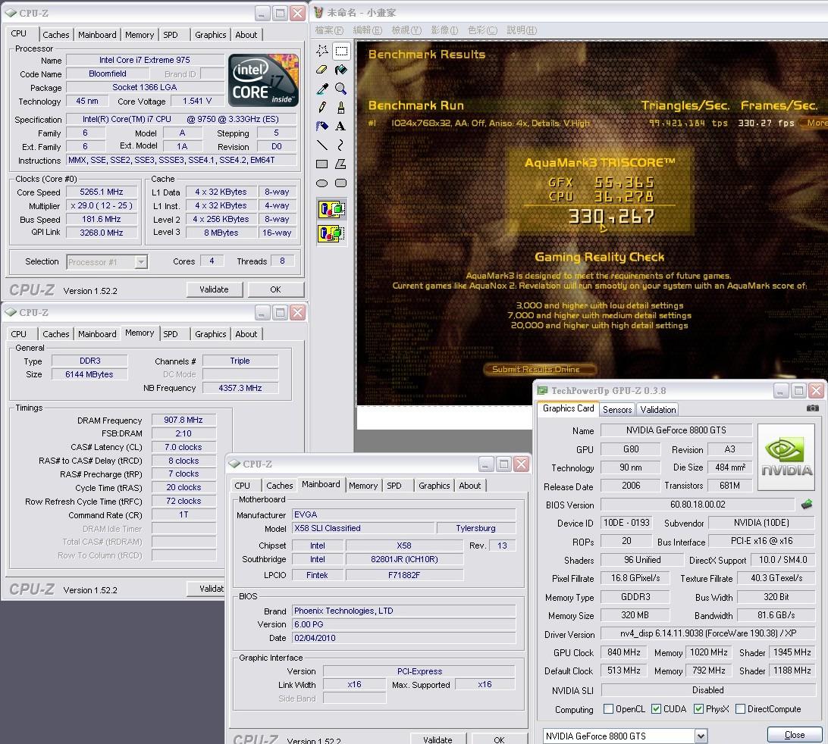
Task: Open Caches tab in the CPU-Z processor window
Action: (56, 35)
